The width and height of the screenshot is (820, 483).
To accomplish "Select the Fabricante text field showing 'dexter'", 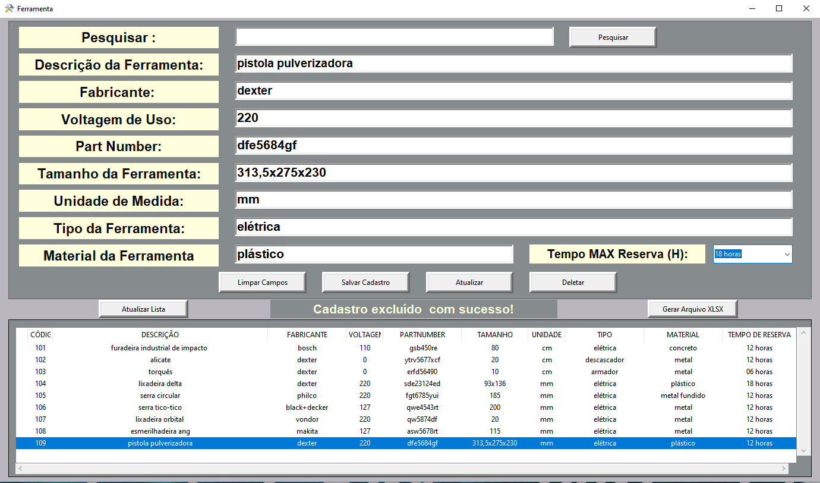I will click(x=511, y=90).
